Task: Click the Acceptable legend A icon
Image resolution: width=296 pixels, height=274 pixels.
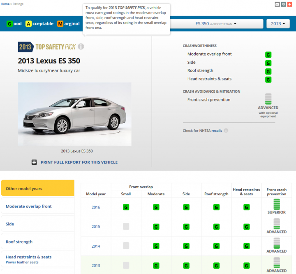Action: tap(28, 23)
